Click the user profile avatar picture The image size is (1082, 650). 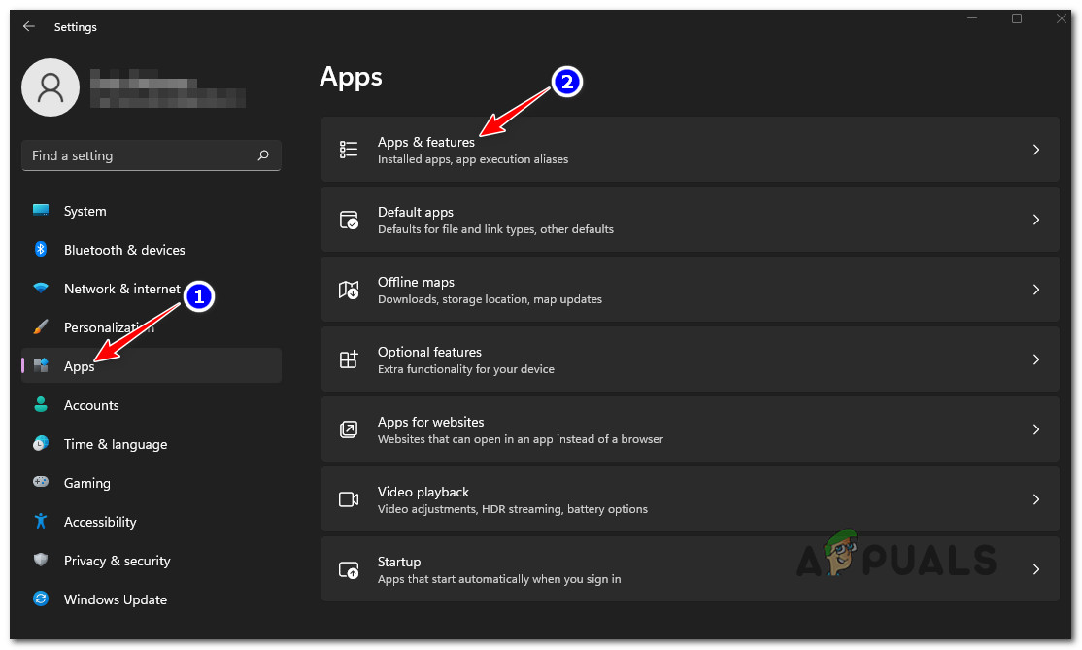(x=50, y=87)
